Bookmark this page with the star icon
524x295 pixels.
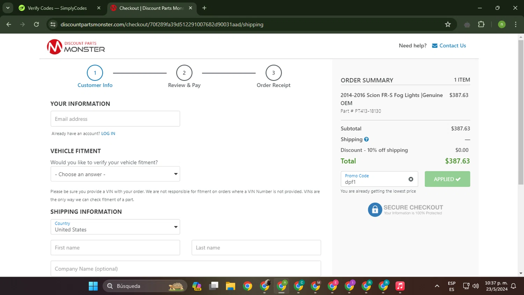pyautogui.click(x=448, y=24)
